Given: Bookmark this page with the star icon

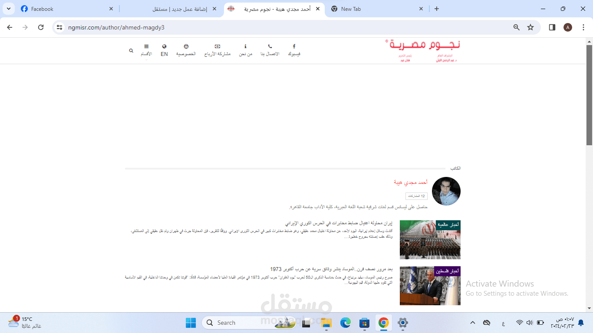Looking at the screenshot, I should coord(530,27).
